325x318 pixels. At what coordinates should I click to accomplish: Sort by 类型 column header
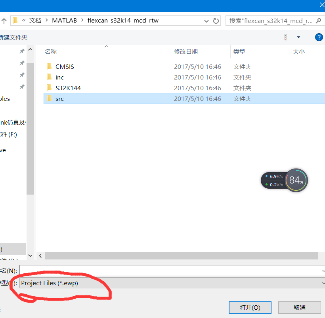click(x=239, y=51)
